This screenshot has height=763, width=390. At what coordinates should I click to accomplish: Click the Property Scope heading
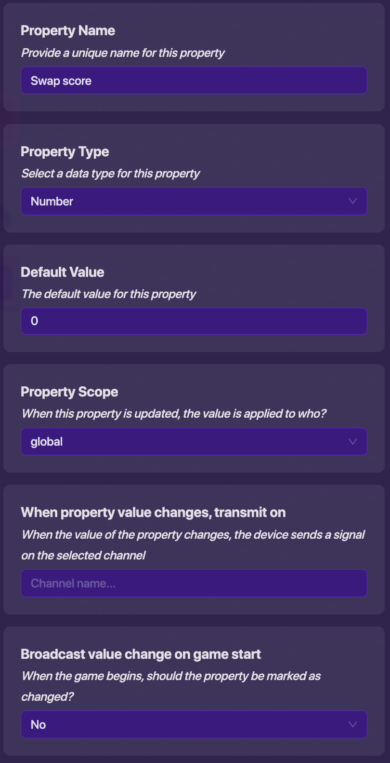coord(69,392)
